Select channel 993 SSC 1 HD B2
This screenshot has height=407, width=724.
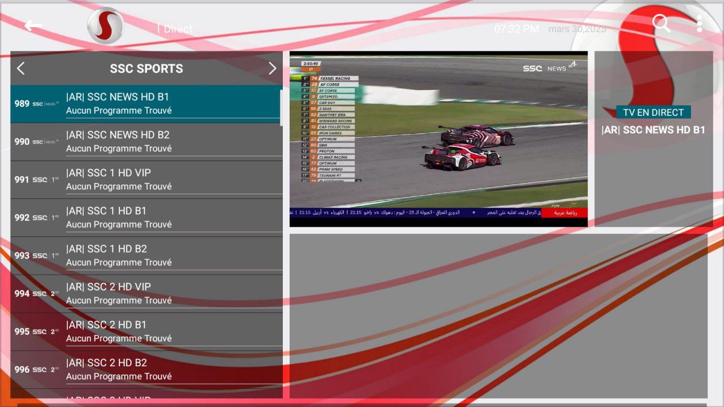point(146,256)
